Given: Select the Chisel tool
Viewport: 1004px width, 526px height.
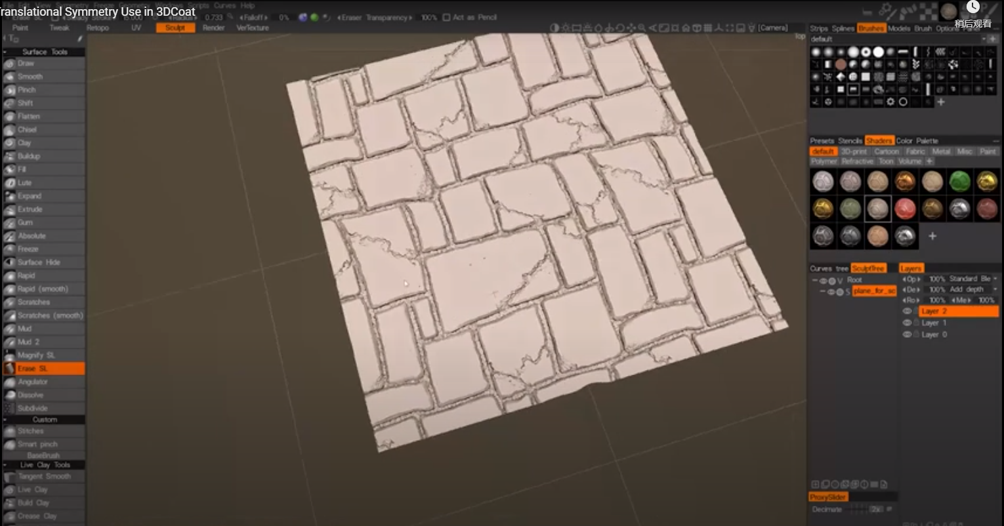Looking at the screenshot, I should coord(43,130).
